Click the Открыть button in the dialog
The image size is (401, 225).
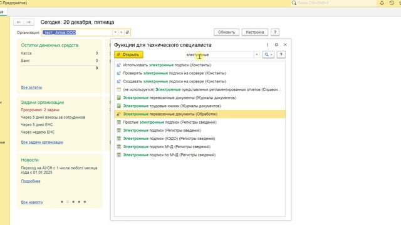pyautogui.click(x=128, y=54)
